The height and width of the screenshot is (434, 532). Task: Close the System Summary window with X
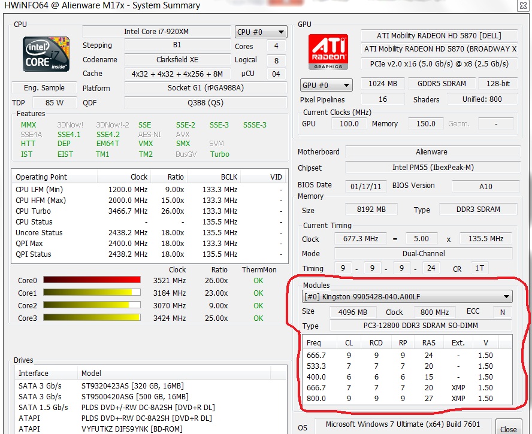[x=524, y=6]
